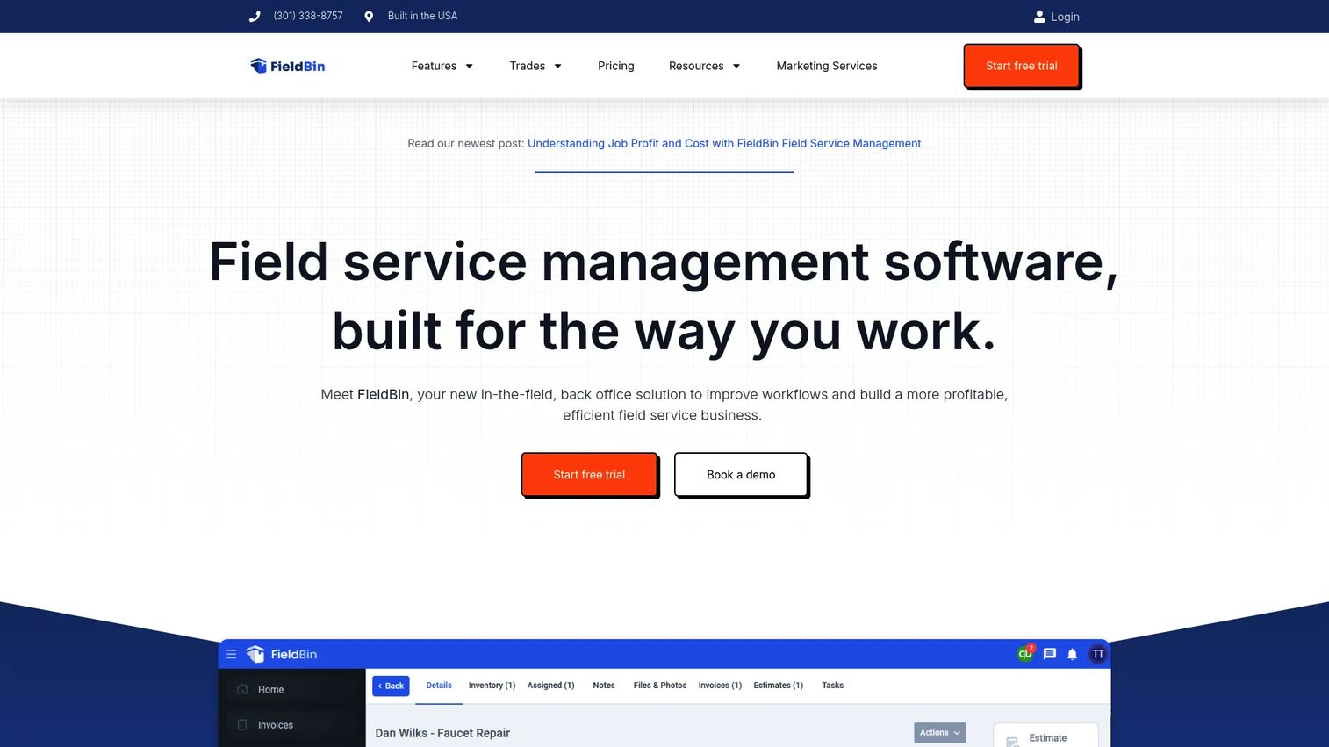Open the Pricing page from the navigation
The width and height of the screenshot is (1329, 747).
[616, 66]
